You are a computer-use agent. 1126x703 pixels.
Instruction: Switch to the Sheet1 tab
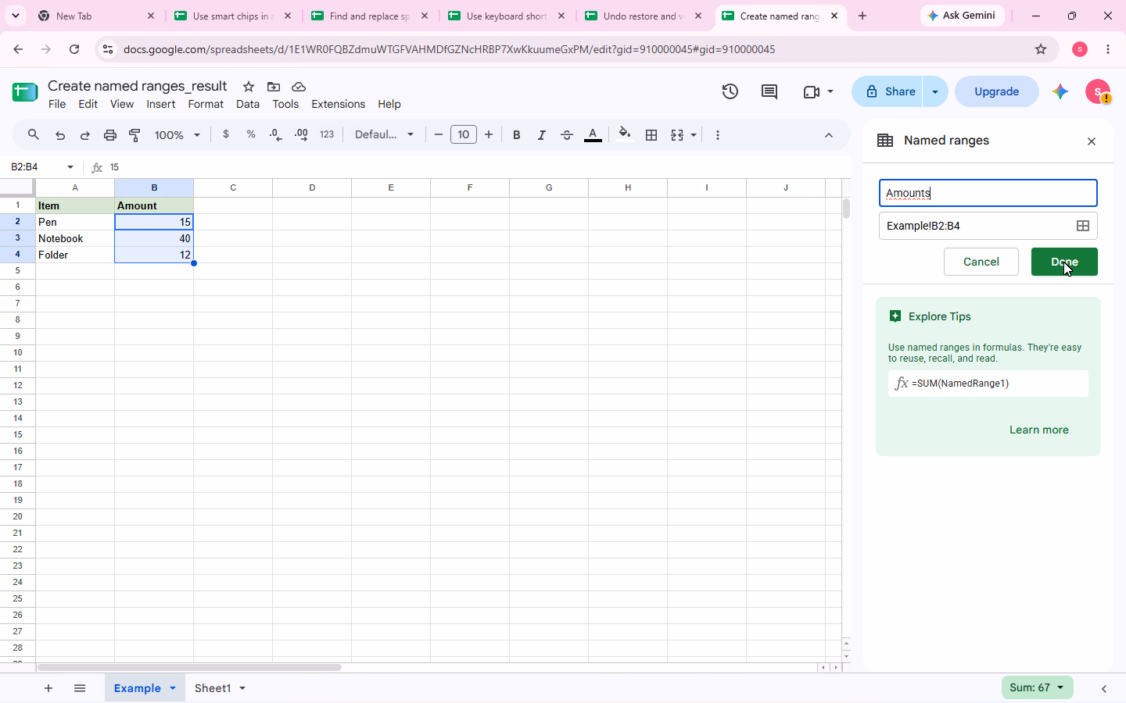(x=213, y=688)
